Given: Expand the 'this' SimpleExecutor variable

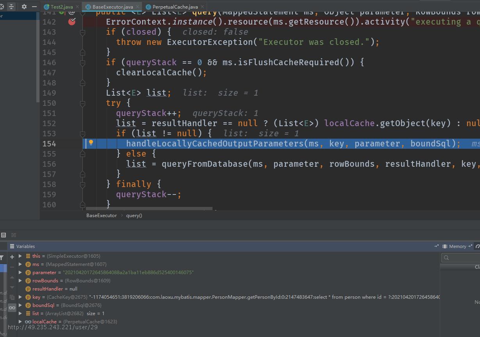Looking at the screenshot, I should point(20,256).
